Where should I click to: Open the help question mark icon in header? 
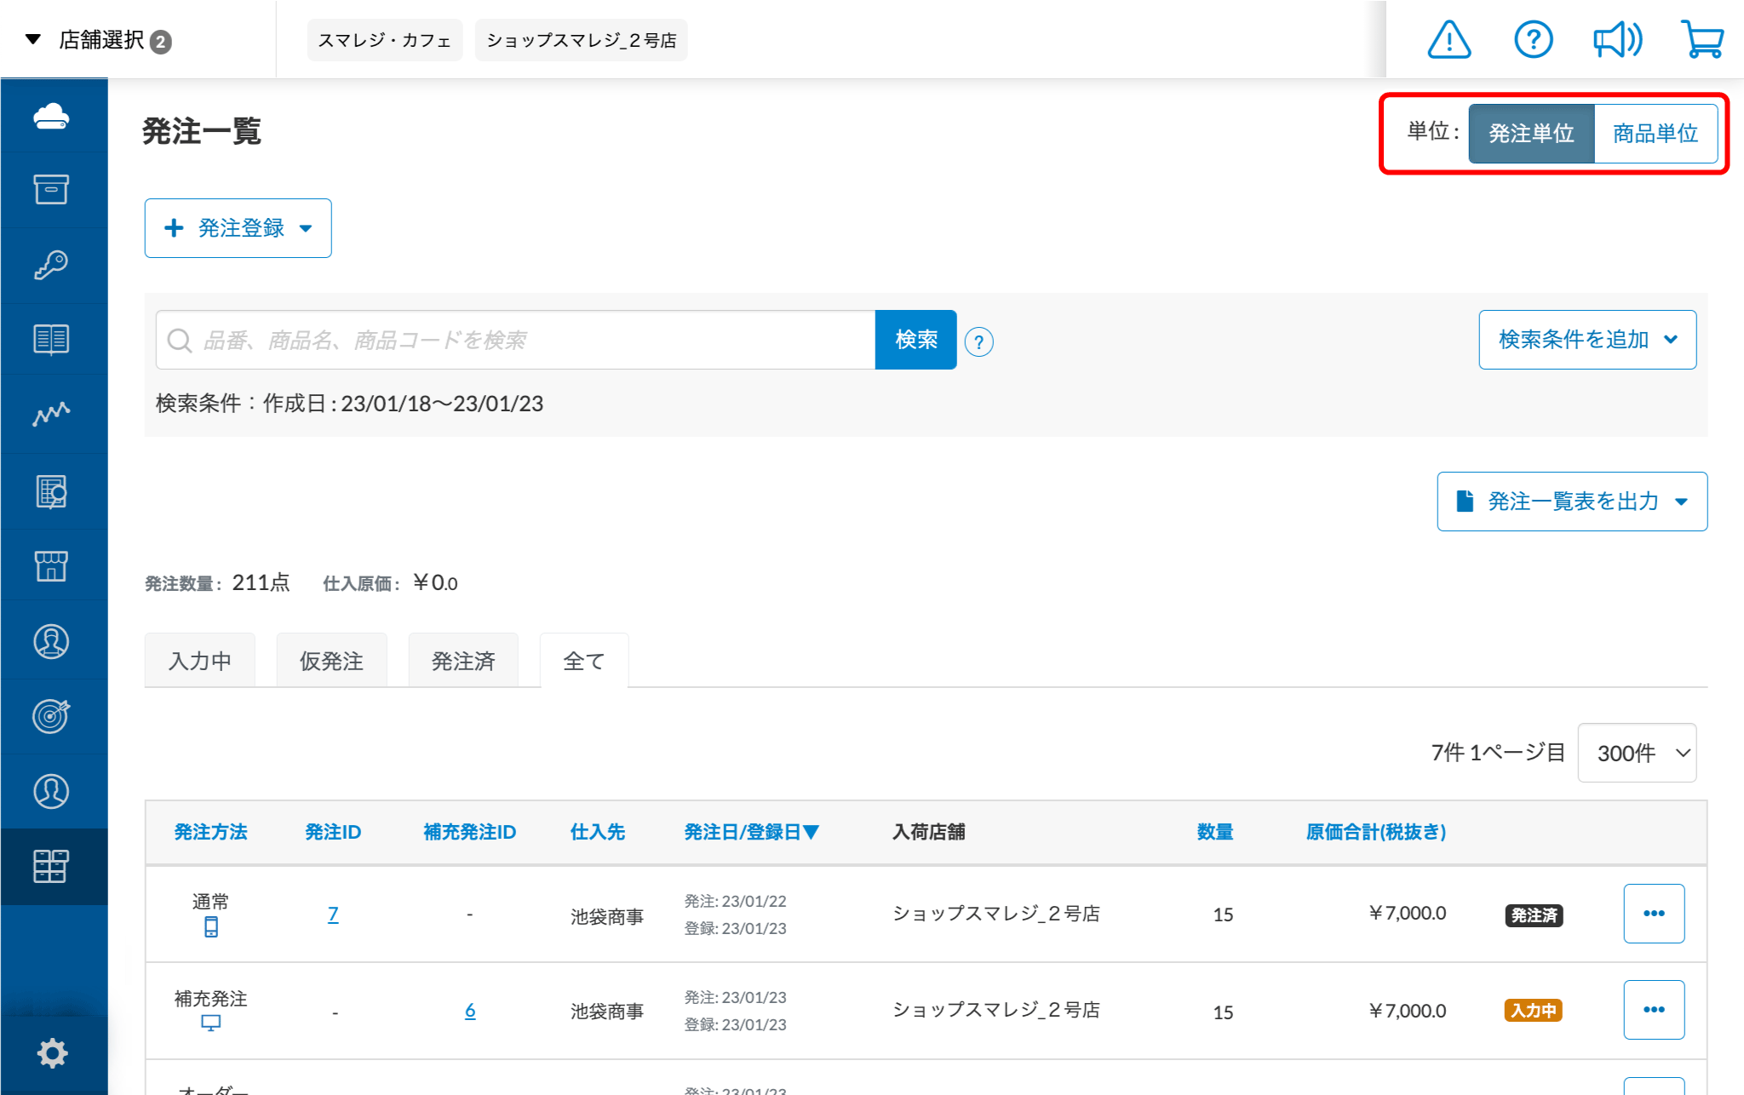click(x=1533, y=40)
